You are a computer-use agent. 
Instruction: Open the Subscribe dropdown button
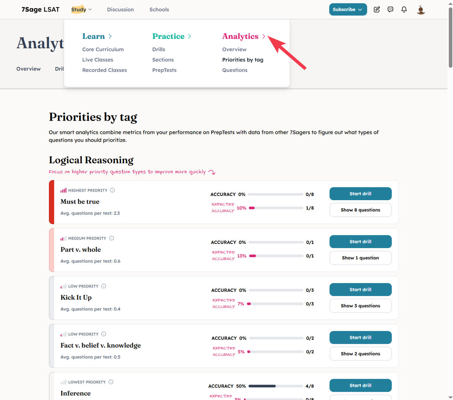click(348, 9)
